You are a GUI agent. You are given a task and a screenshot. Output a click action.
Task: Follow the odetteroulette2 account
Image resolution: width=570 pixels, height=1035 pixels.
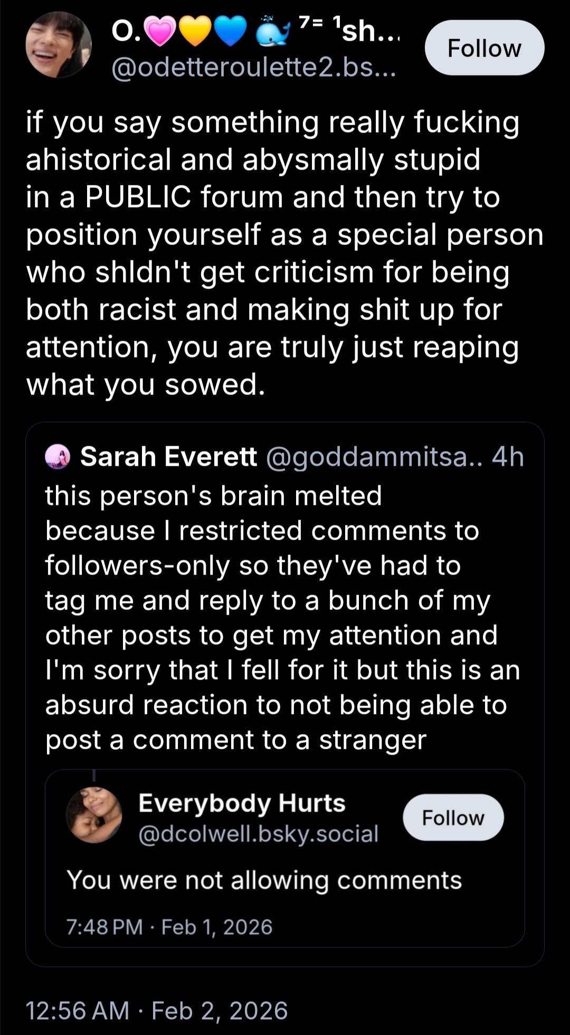pos(484,48)
